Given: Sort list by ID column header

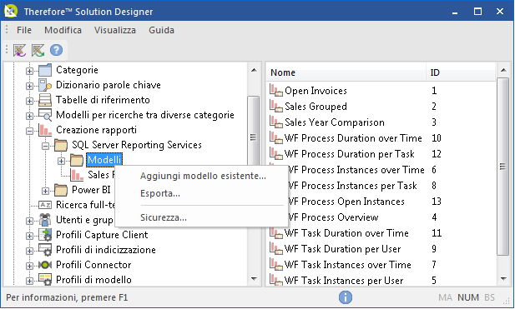Looking at the screenshot, I should (461, 72).
